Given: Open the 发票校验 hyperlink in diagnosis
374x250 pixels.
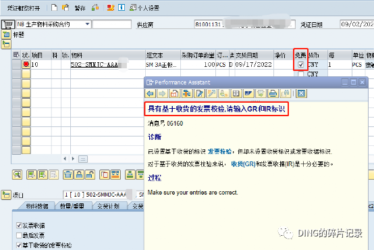Looking at the screenshot, I should point(219,151).
